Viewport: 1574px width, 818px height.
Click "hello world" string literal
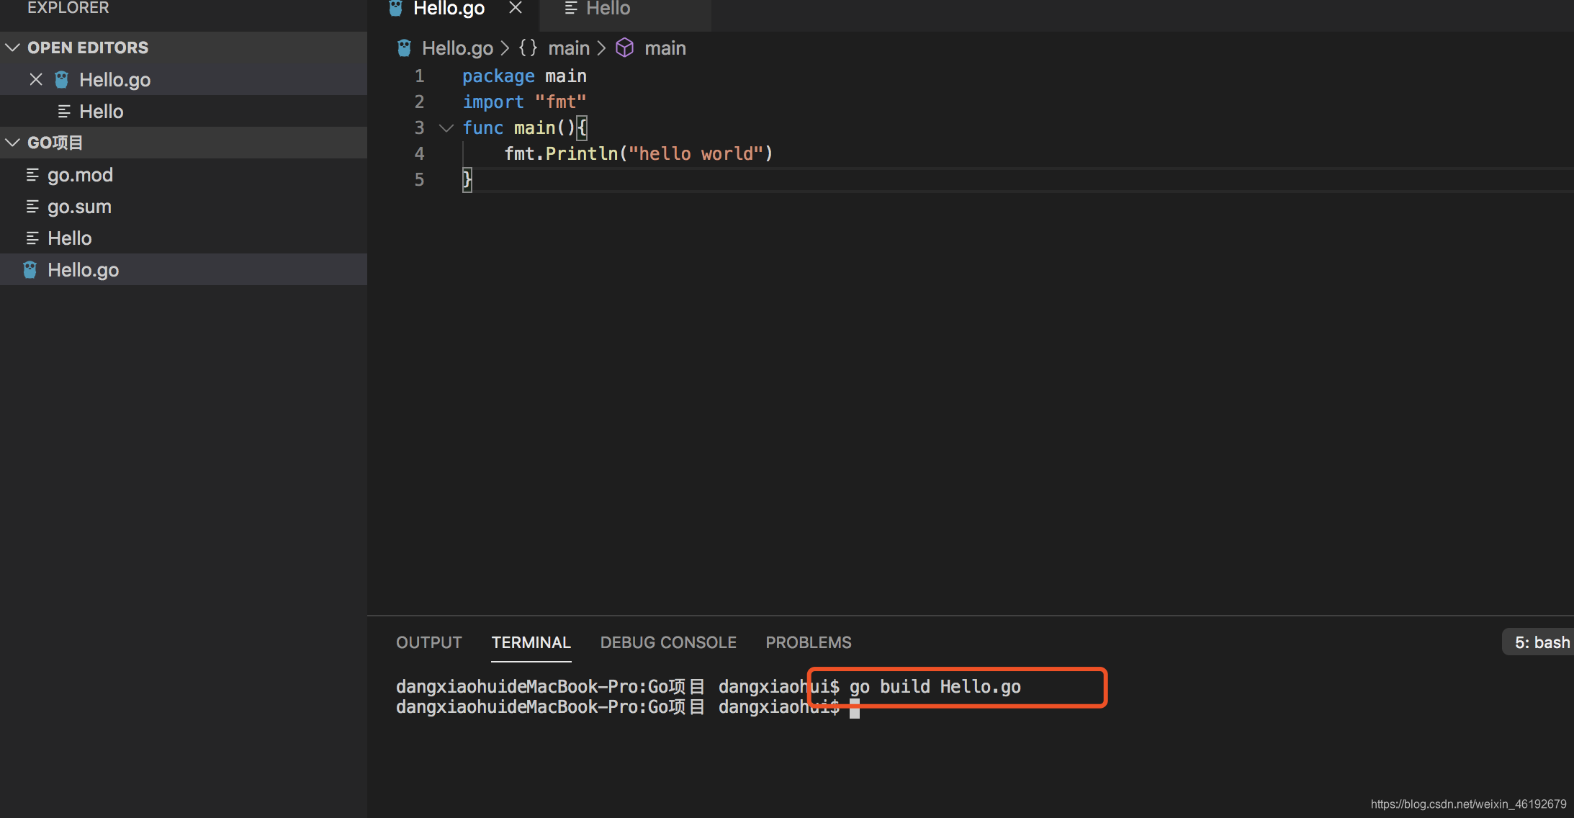click(696, 153)
